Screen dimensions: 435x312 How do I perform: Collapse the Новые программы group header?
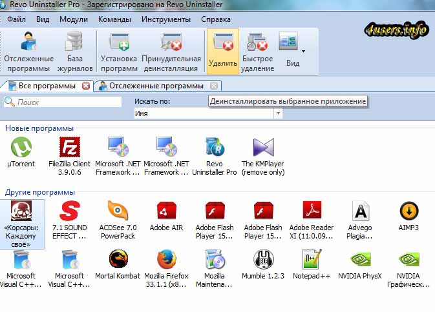[x=39, y=128]
